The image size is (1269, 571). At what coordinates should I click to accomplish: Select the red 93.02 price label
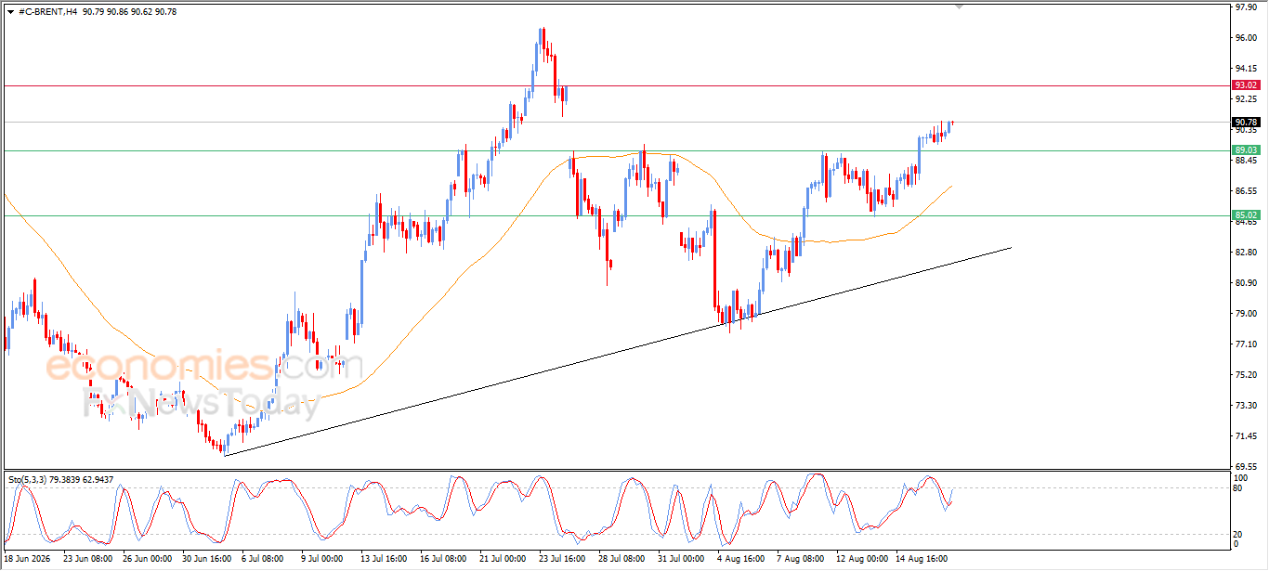[x=1246, y=84]
